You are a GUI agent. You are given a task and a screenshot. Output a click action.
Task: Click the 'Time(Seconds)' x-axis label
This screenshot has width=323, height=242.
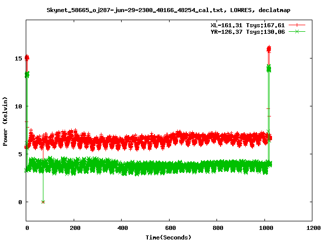(168, 237)
